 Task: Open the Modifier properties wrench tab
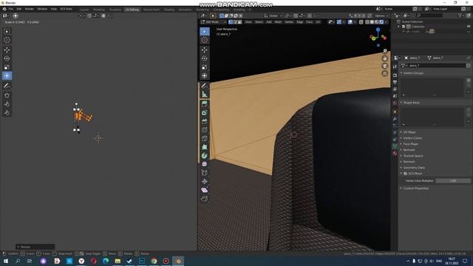[x=395, y=119]
